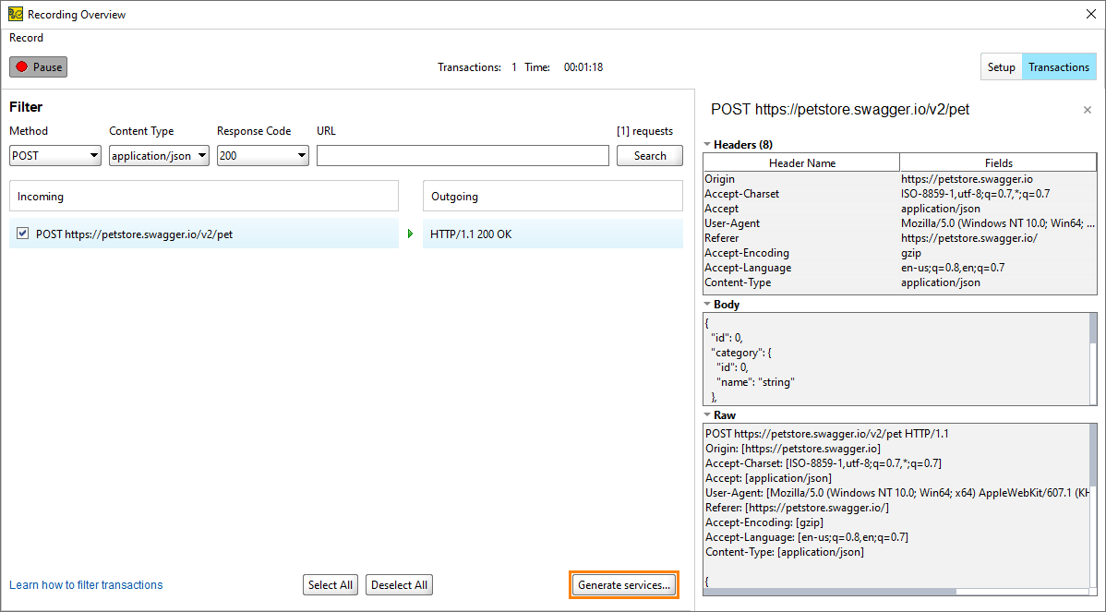Image resolution: width=1106 pixels, height=612 pixels.
Task: Click the Generate services button
Action: (623, 584)
